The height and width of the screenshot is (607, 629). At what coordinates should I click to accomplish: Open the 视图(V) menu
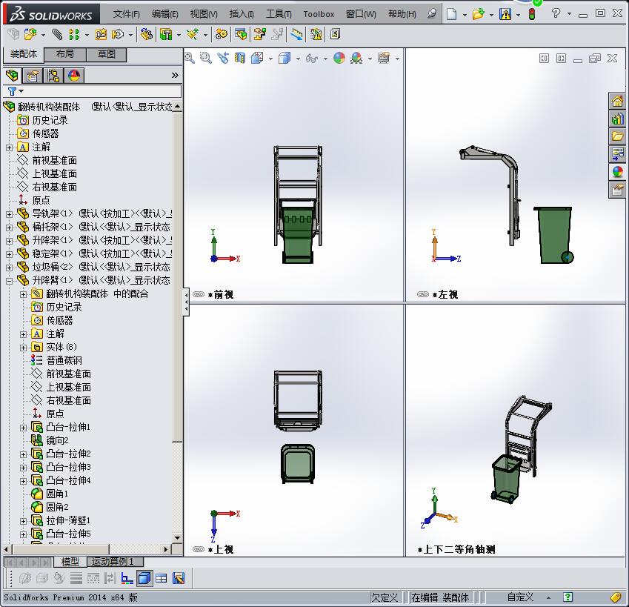pyautogui.click(x=204, y=14)
